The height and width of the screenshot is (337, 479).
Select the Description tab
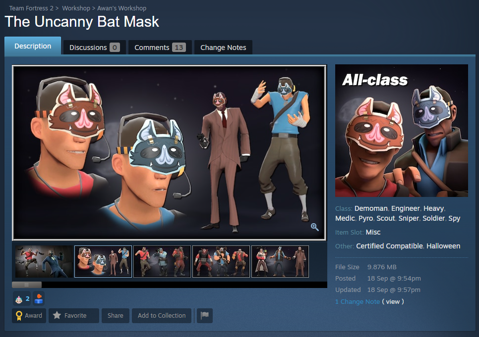[33, 46]
